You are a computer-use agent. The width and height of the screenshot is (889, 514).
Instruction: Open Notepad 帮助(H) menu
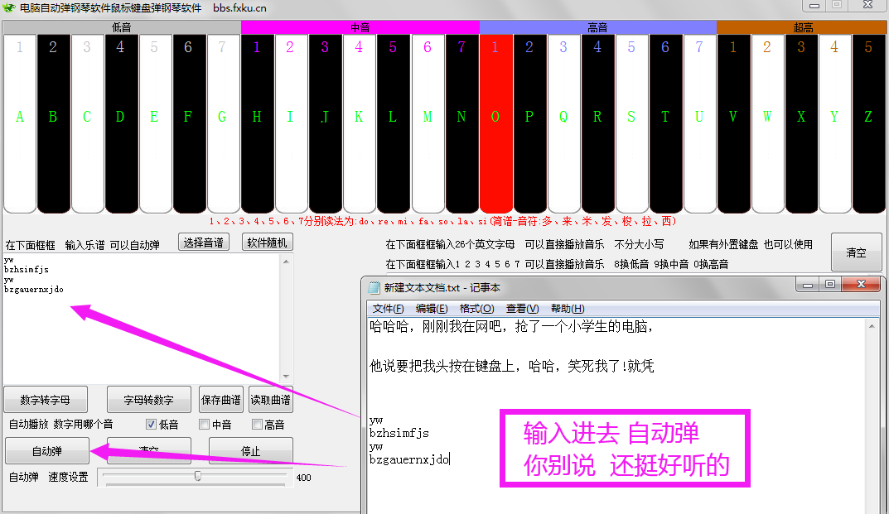[x=568, y=308]
